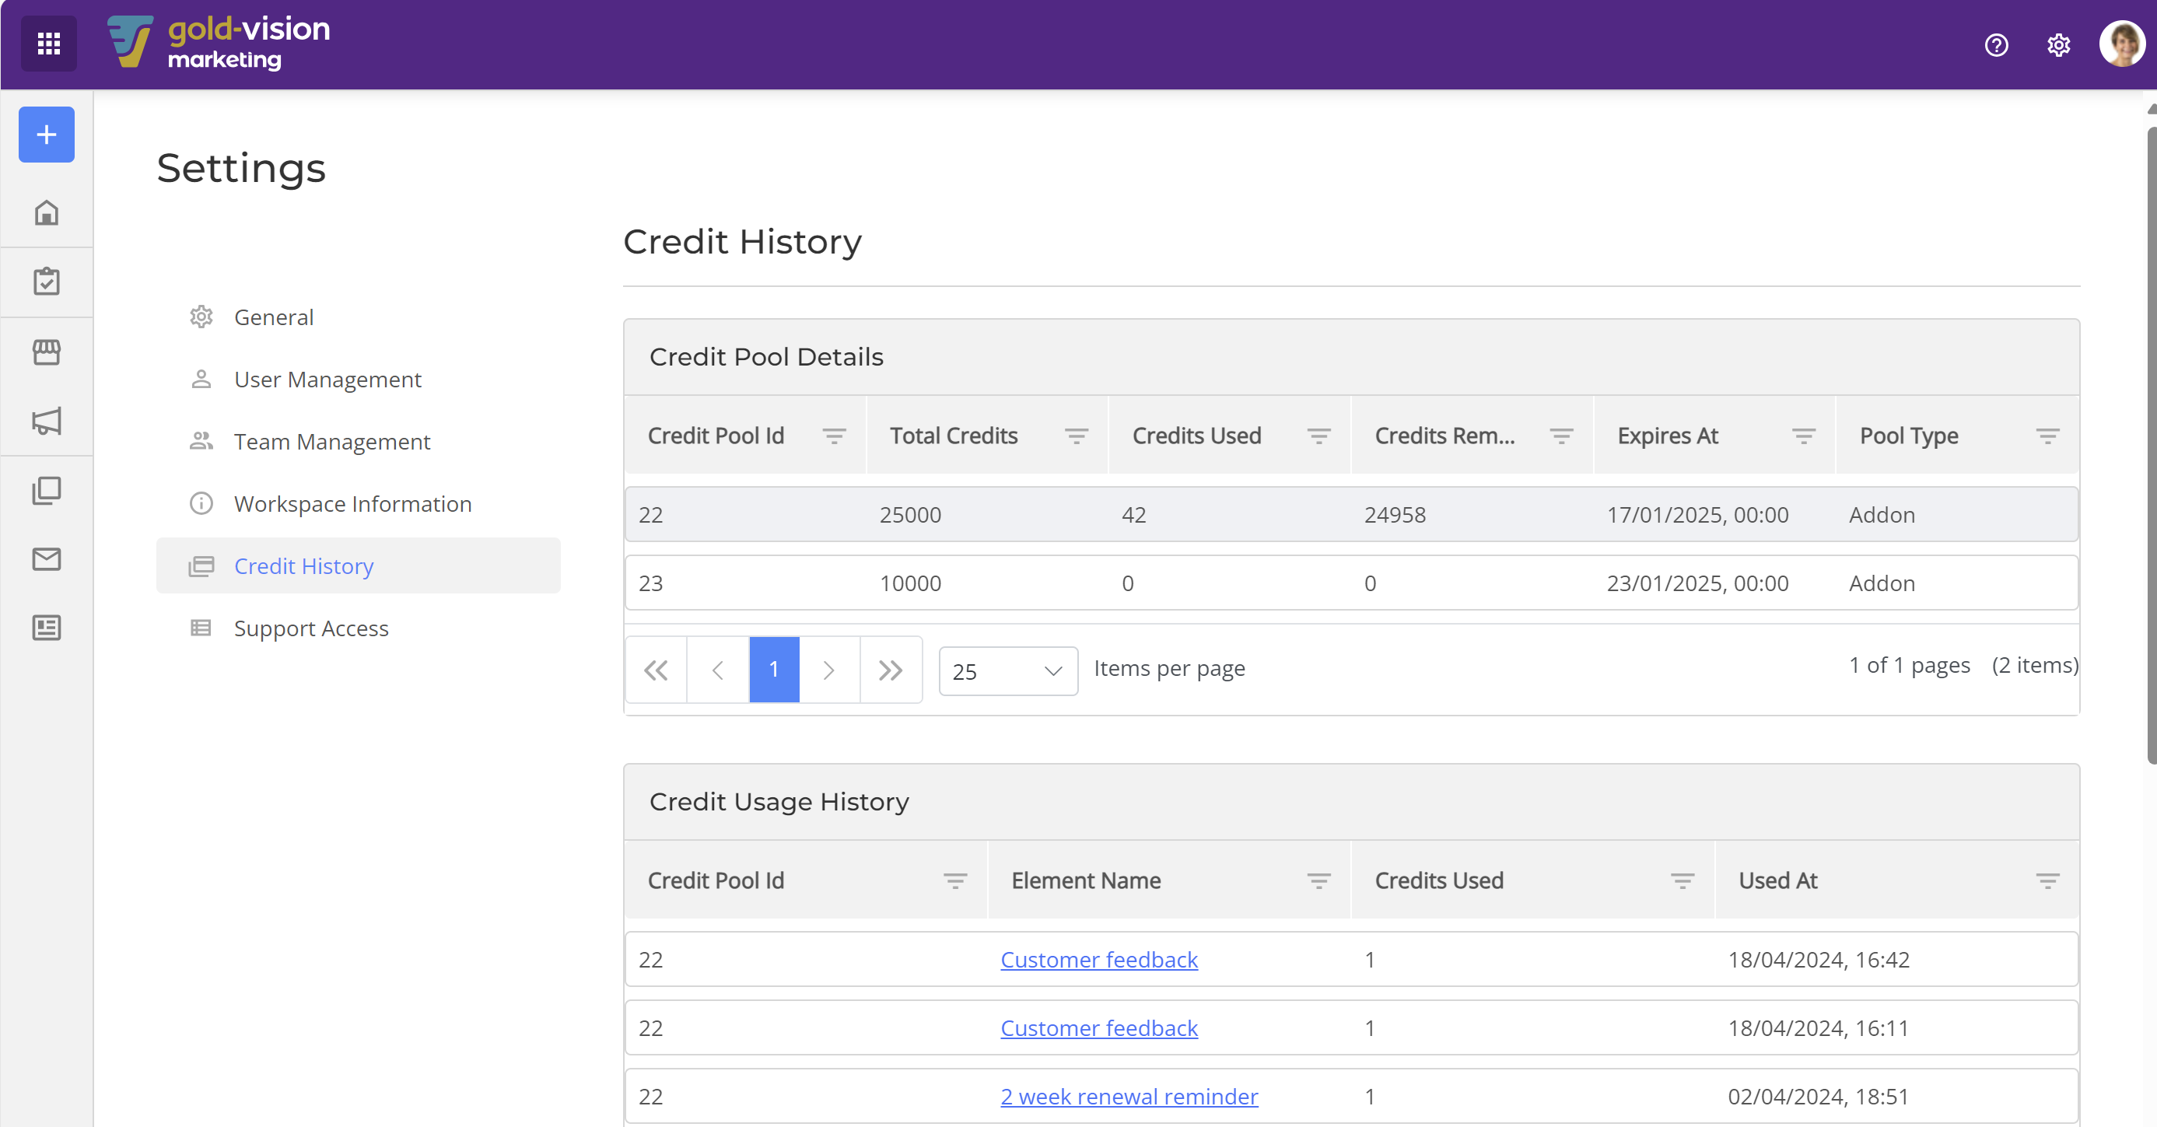Image resolution: width=2157 pixels, height=1127 pixels.
Task: Open the app launcher grid menu
Action: pyautogui.click(x=48, y=44)
